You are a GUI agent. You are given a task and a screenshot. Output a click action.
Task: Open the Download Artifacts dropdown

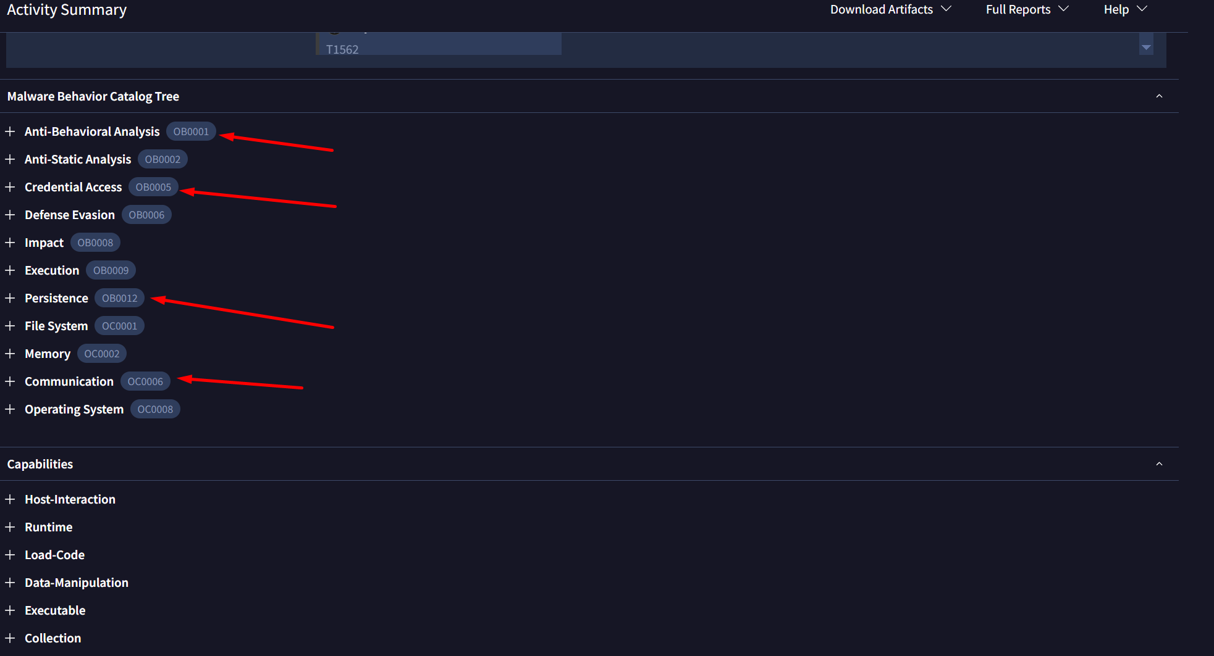click(890, 9)
